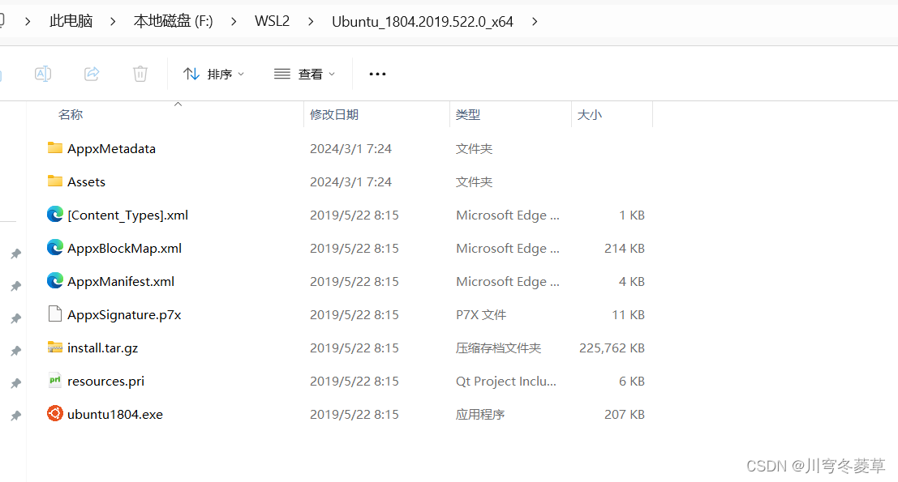898x482 pixels.
Task: Open the 查看 view dropdown
Action: [x=305, y=74]
